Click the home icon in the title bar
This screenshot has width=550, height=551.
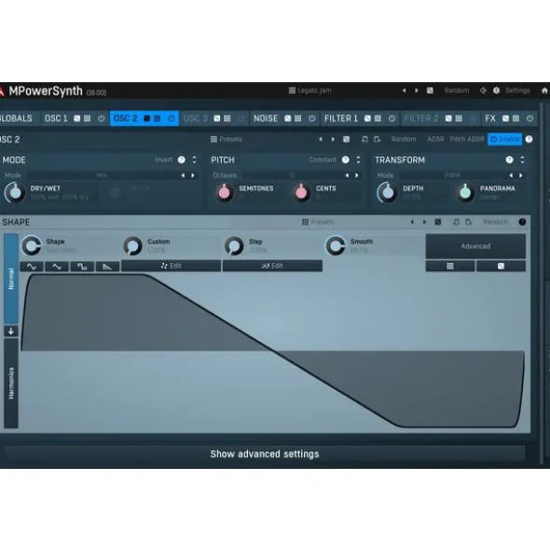(x=544, y=90)
